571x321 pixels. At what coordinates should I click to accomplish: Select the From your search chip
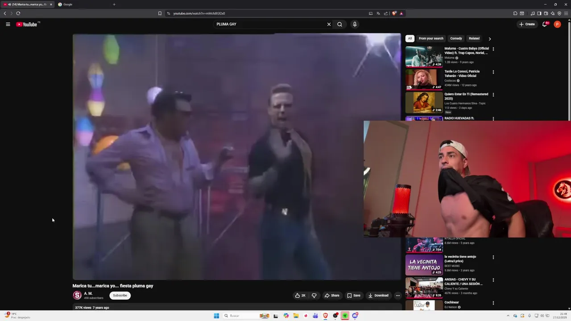(431, 39)
